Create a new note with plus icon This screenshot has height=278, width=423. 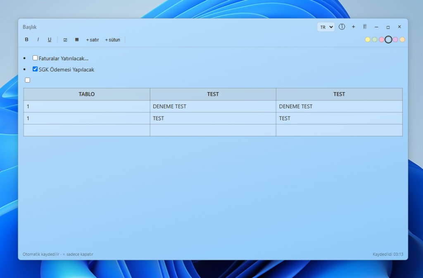pyautogui.click(x=354, y=27)
